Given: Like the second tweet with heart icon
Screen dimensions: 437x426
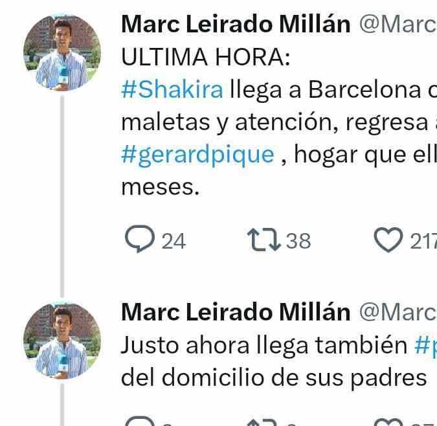Looking at the screenshot, I should (388, 421).
